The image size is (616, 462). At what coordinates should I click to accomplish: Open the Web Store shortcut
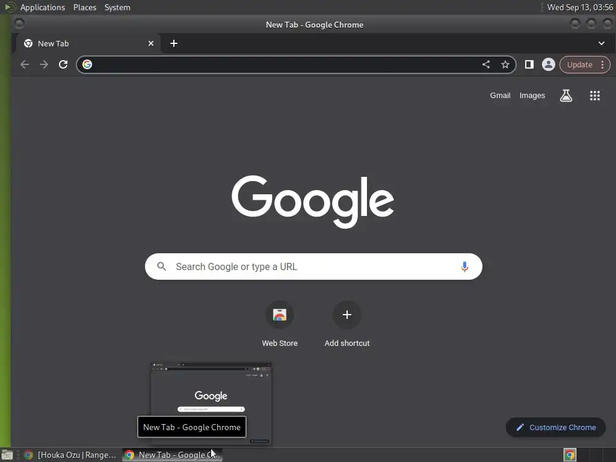[280, 324]
